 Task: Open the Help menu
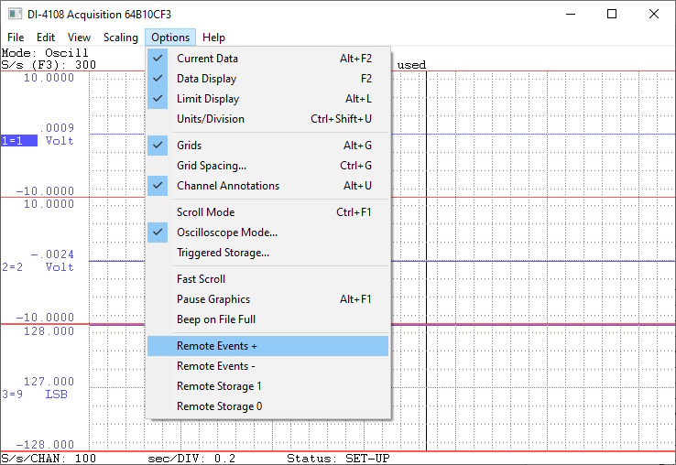click(x=213, y=38)
